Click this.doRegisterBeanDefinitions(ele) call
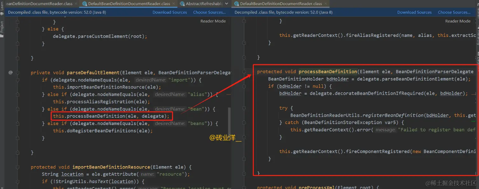This screenshot has height=189, width=479. [x=103, y=131]
